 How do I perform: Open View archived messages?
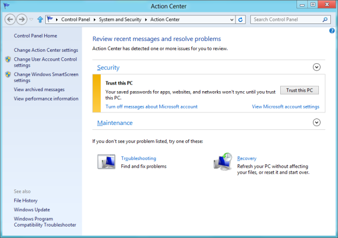(39, 90)
